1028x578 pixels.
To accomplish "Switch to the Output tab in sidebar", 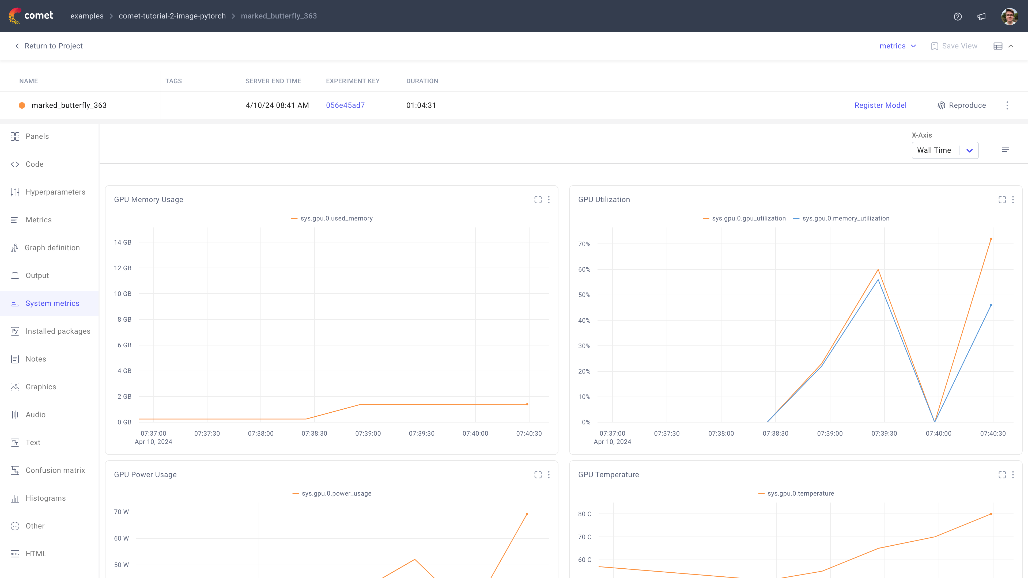I will tap(37, 275).
